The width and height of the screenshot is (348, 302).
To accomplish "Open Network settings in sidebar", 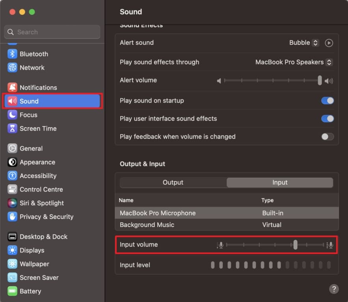I will (52, 68).
